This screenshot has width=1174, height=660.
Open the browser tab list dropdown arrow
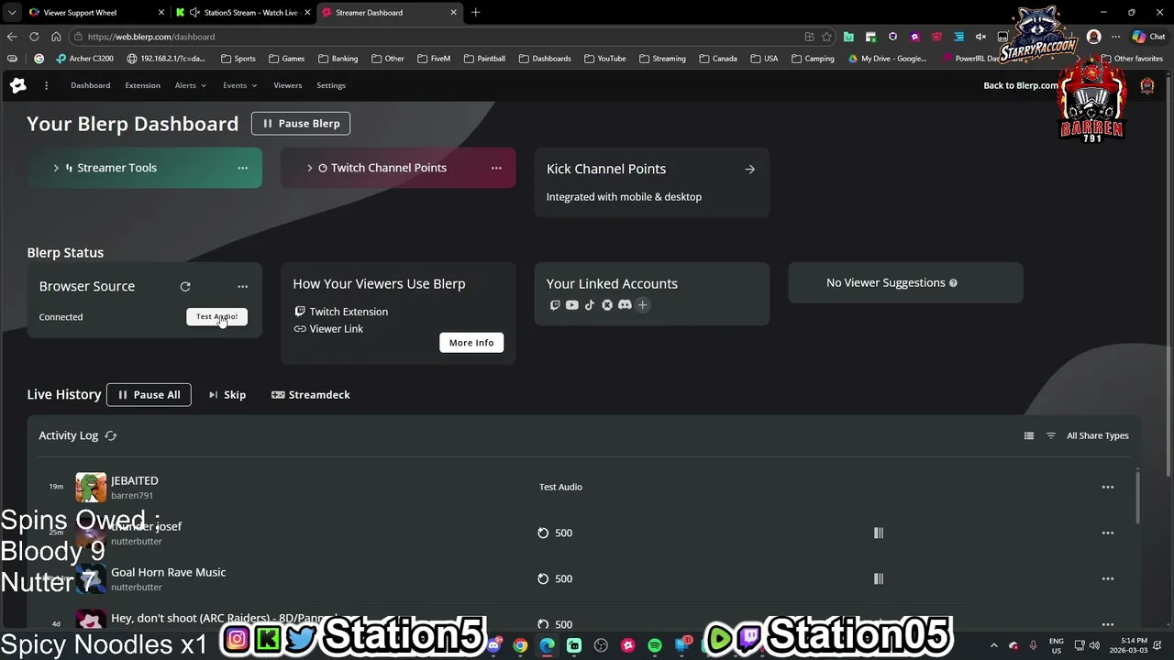pos(11,13)
